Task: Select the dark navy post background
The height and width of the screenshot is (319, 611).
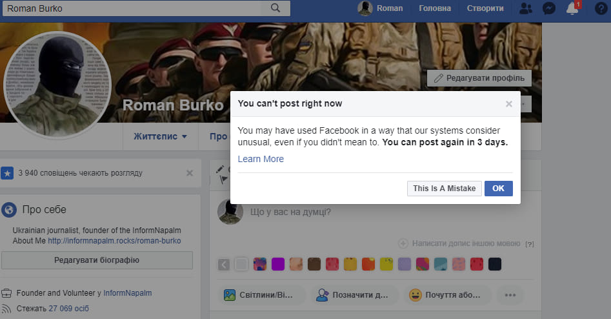Action: [x=495, y=264]
